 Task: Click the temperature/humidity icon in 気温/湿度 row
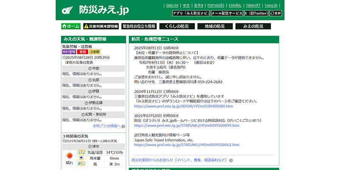pos(81,153)
